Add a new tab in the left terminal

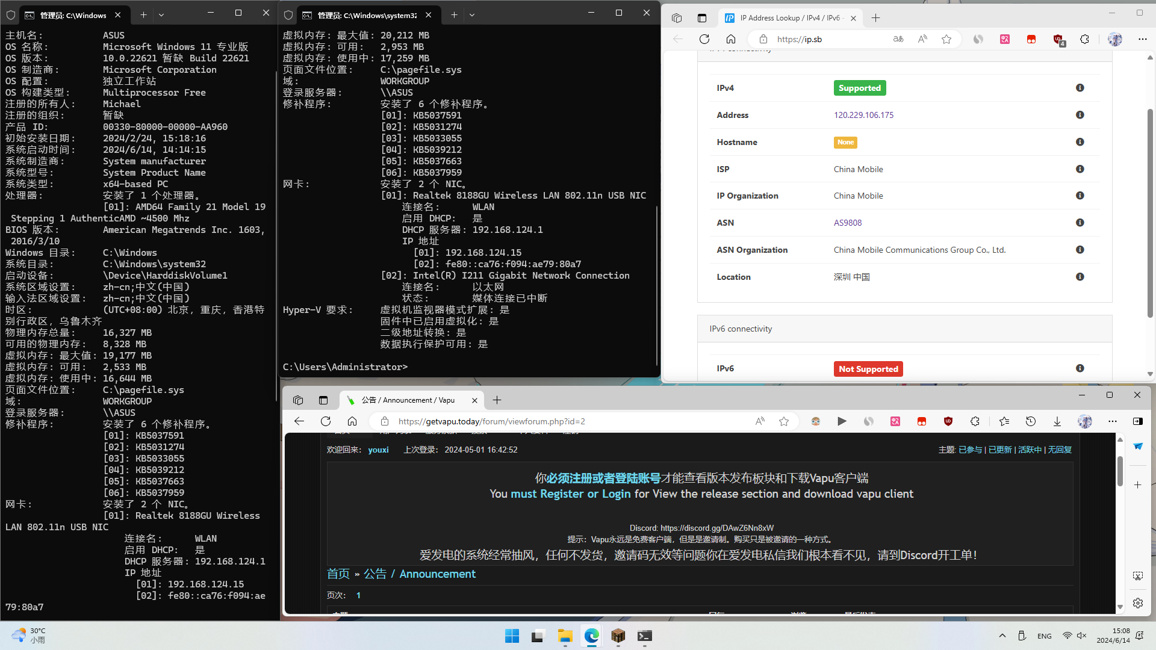(143, 15)
